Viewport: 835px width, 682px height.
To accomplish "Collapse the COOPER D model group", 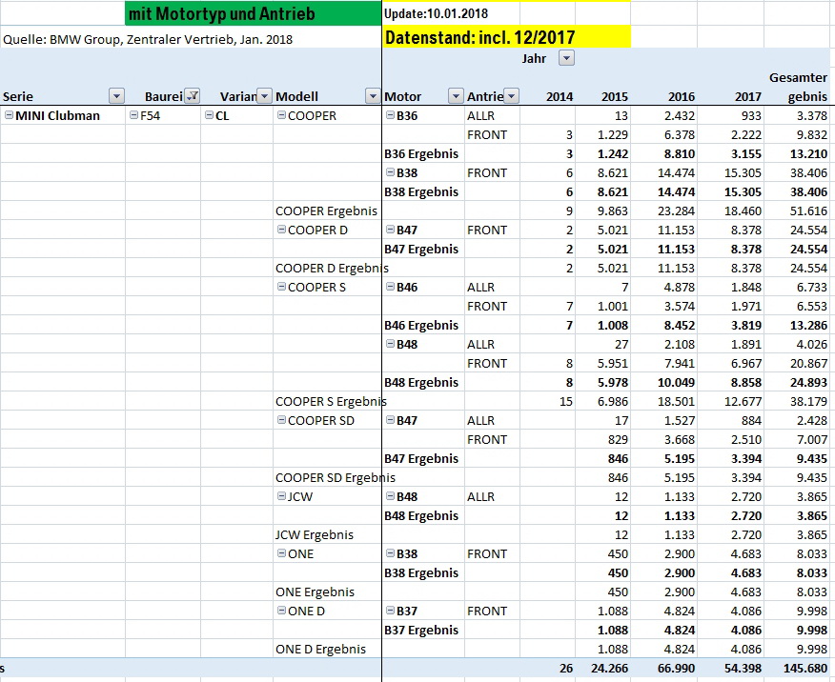I will click(282, 230).
